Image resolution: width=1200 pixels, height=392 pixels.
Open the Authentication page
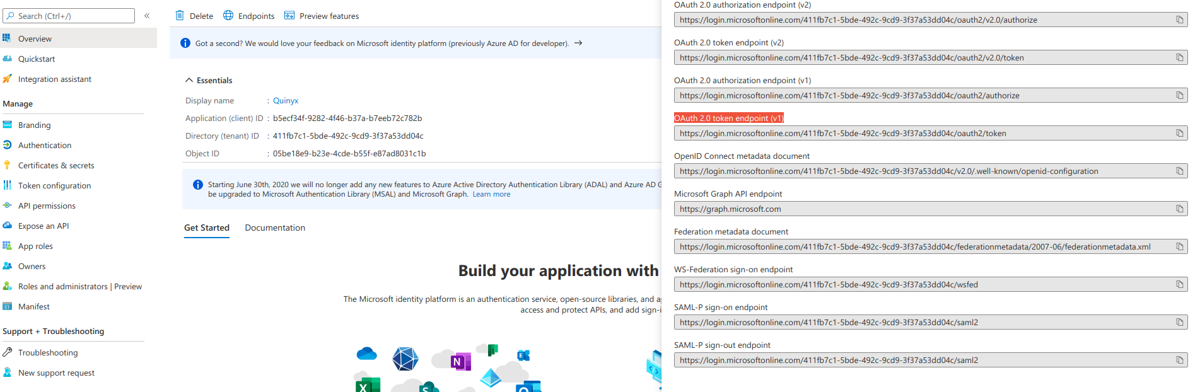(x=45, y=146)
